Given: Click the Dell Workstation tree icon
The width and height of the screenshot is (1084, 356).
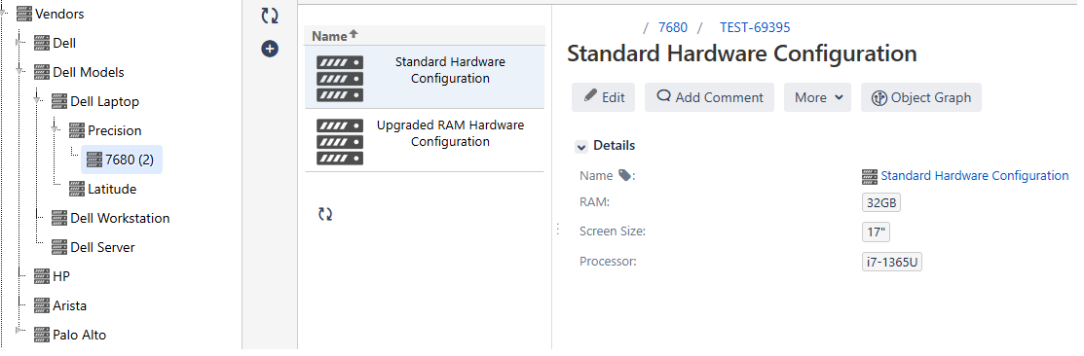Looking at the screenshot, I should pos(59,218).
